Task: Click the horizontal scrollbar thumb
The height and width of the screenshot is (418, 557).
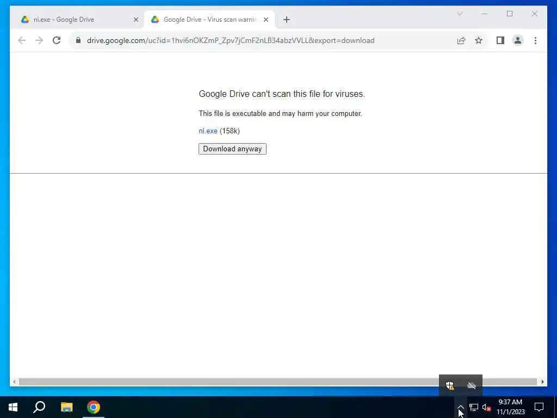Action: [x=278, y=382]
